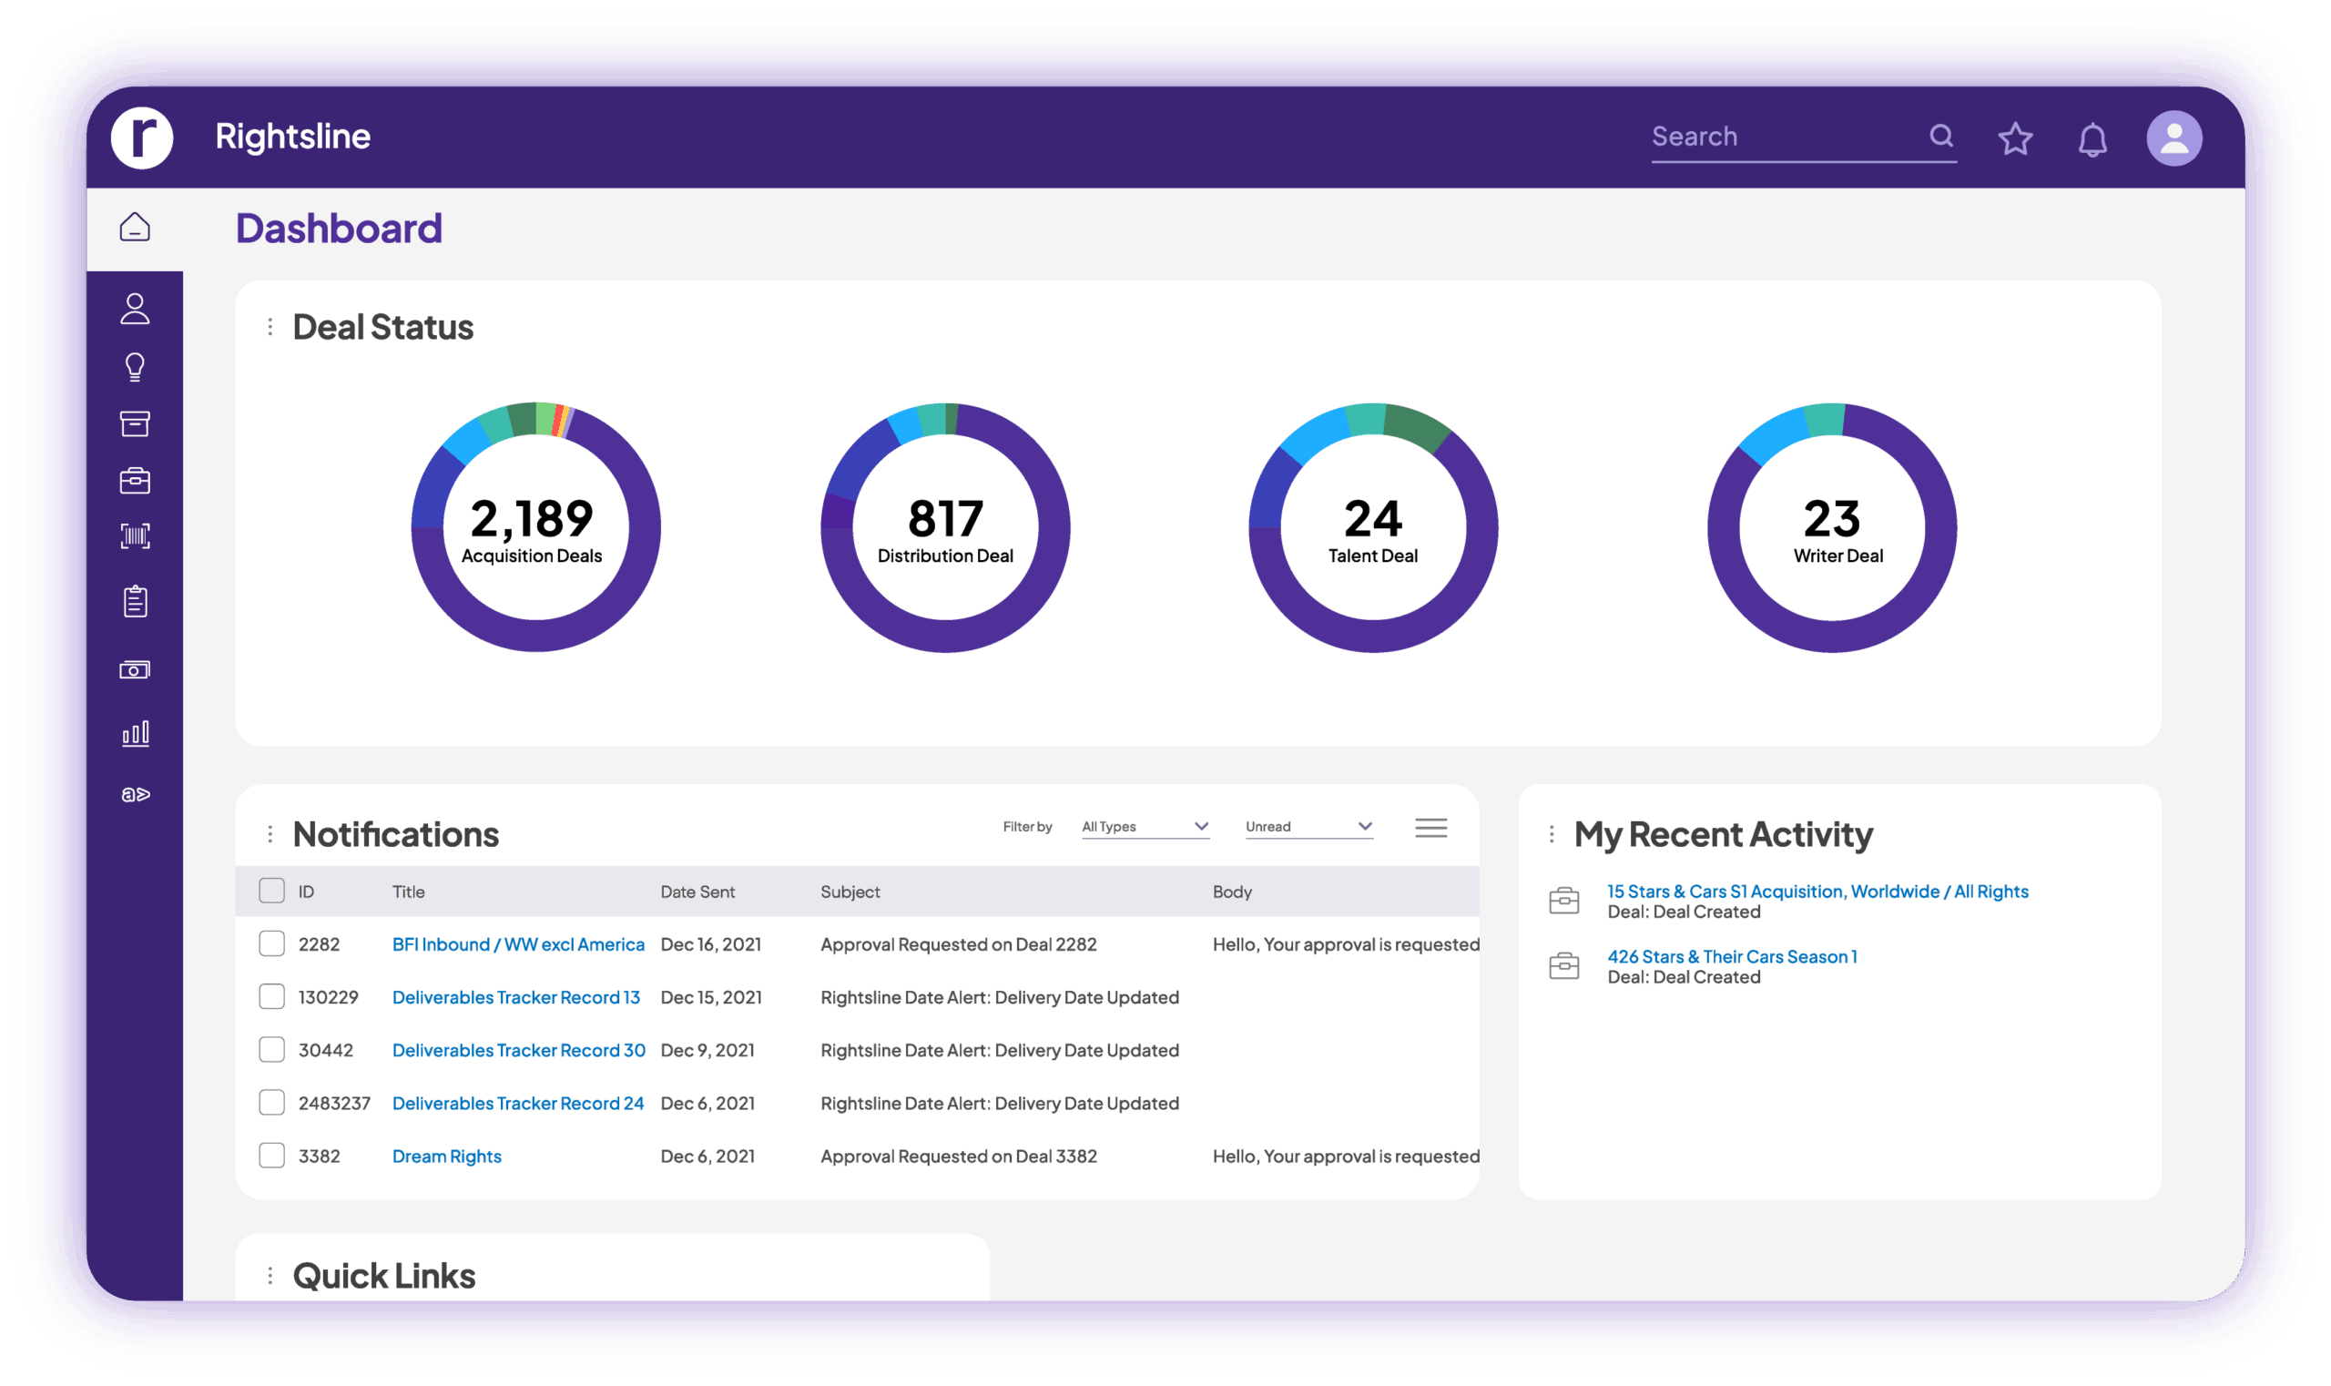Open 15 Stars & Cars S1 Acquisition link
This screenshot has width=2331, height=1386.
click(1817, 891)
